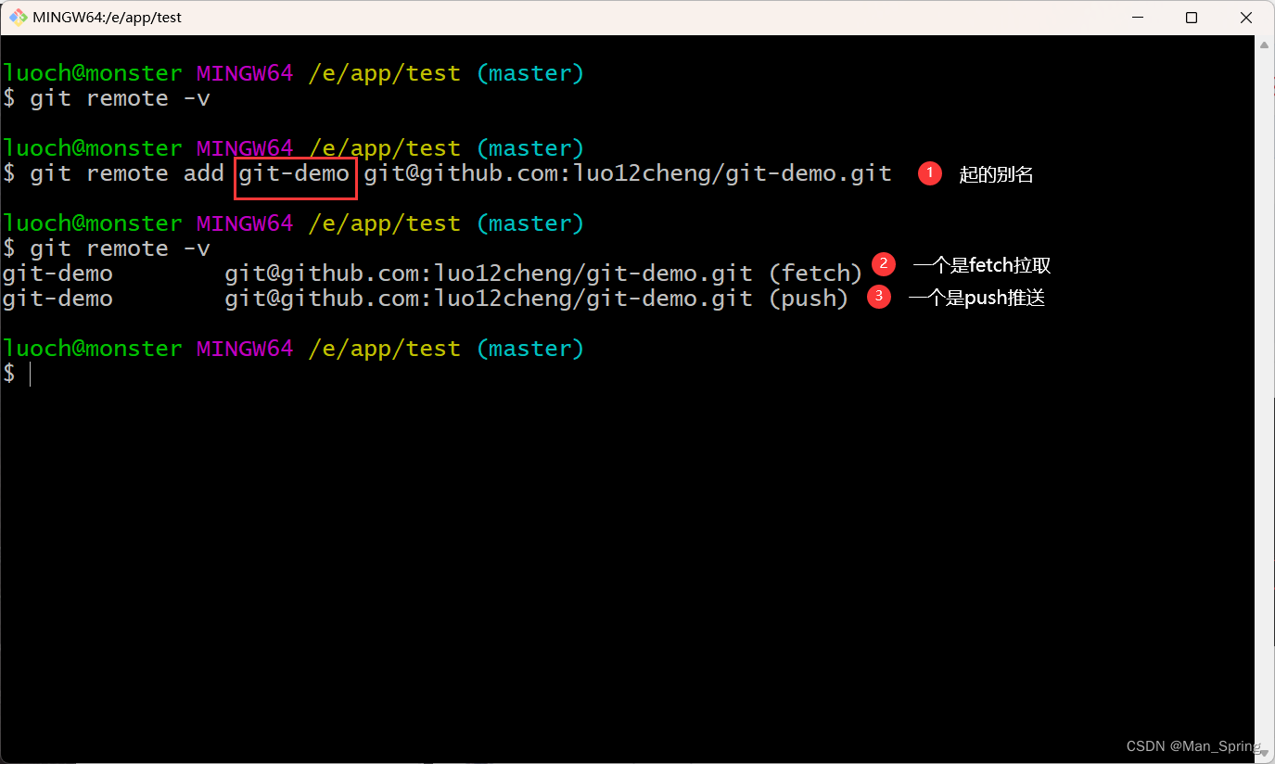Click the Git Bash icon in title bar

point(18,18)
